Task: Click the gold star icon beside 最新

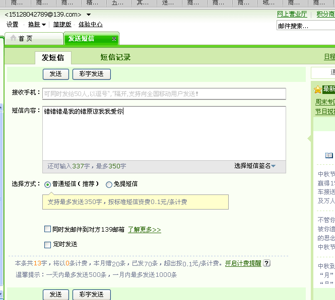Action: pyautogui.click(x=318, y=89)
